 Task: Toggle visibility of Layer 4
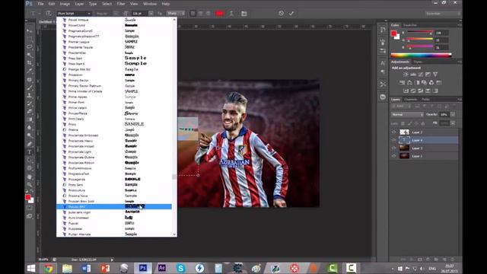click(394, 140)
